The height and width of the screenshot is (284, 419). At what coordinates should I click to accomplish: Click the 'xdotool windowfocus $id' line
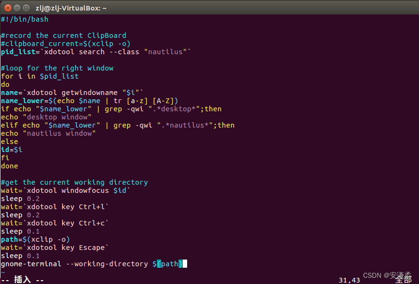[66, 190]
